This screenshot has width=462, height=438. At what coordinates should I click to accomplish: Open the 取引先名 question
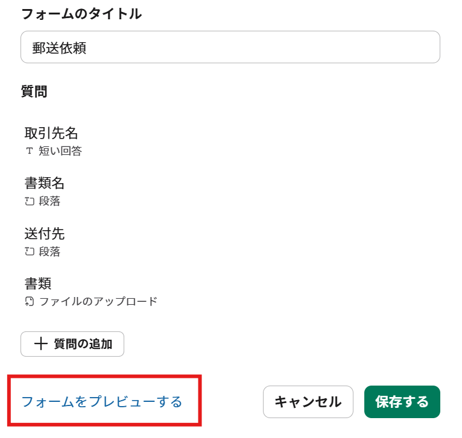[51, 133]
